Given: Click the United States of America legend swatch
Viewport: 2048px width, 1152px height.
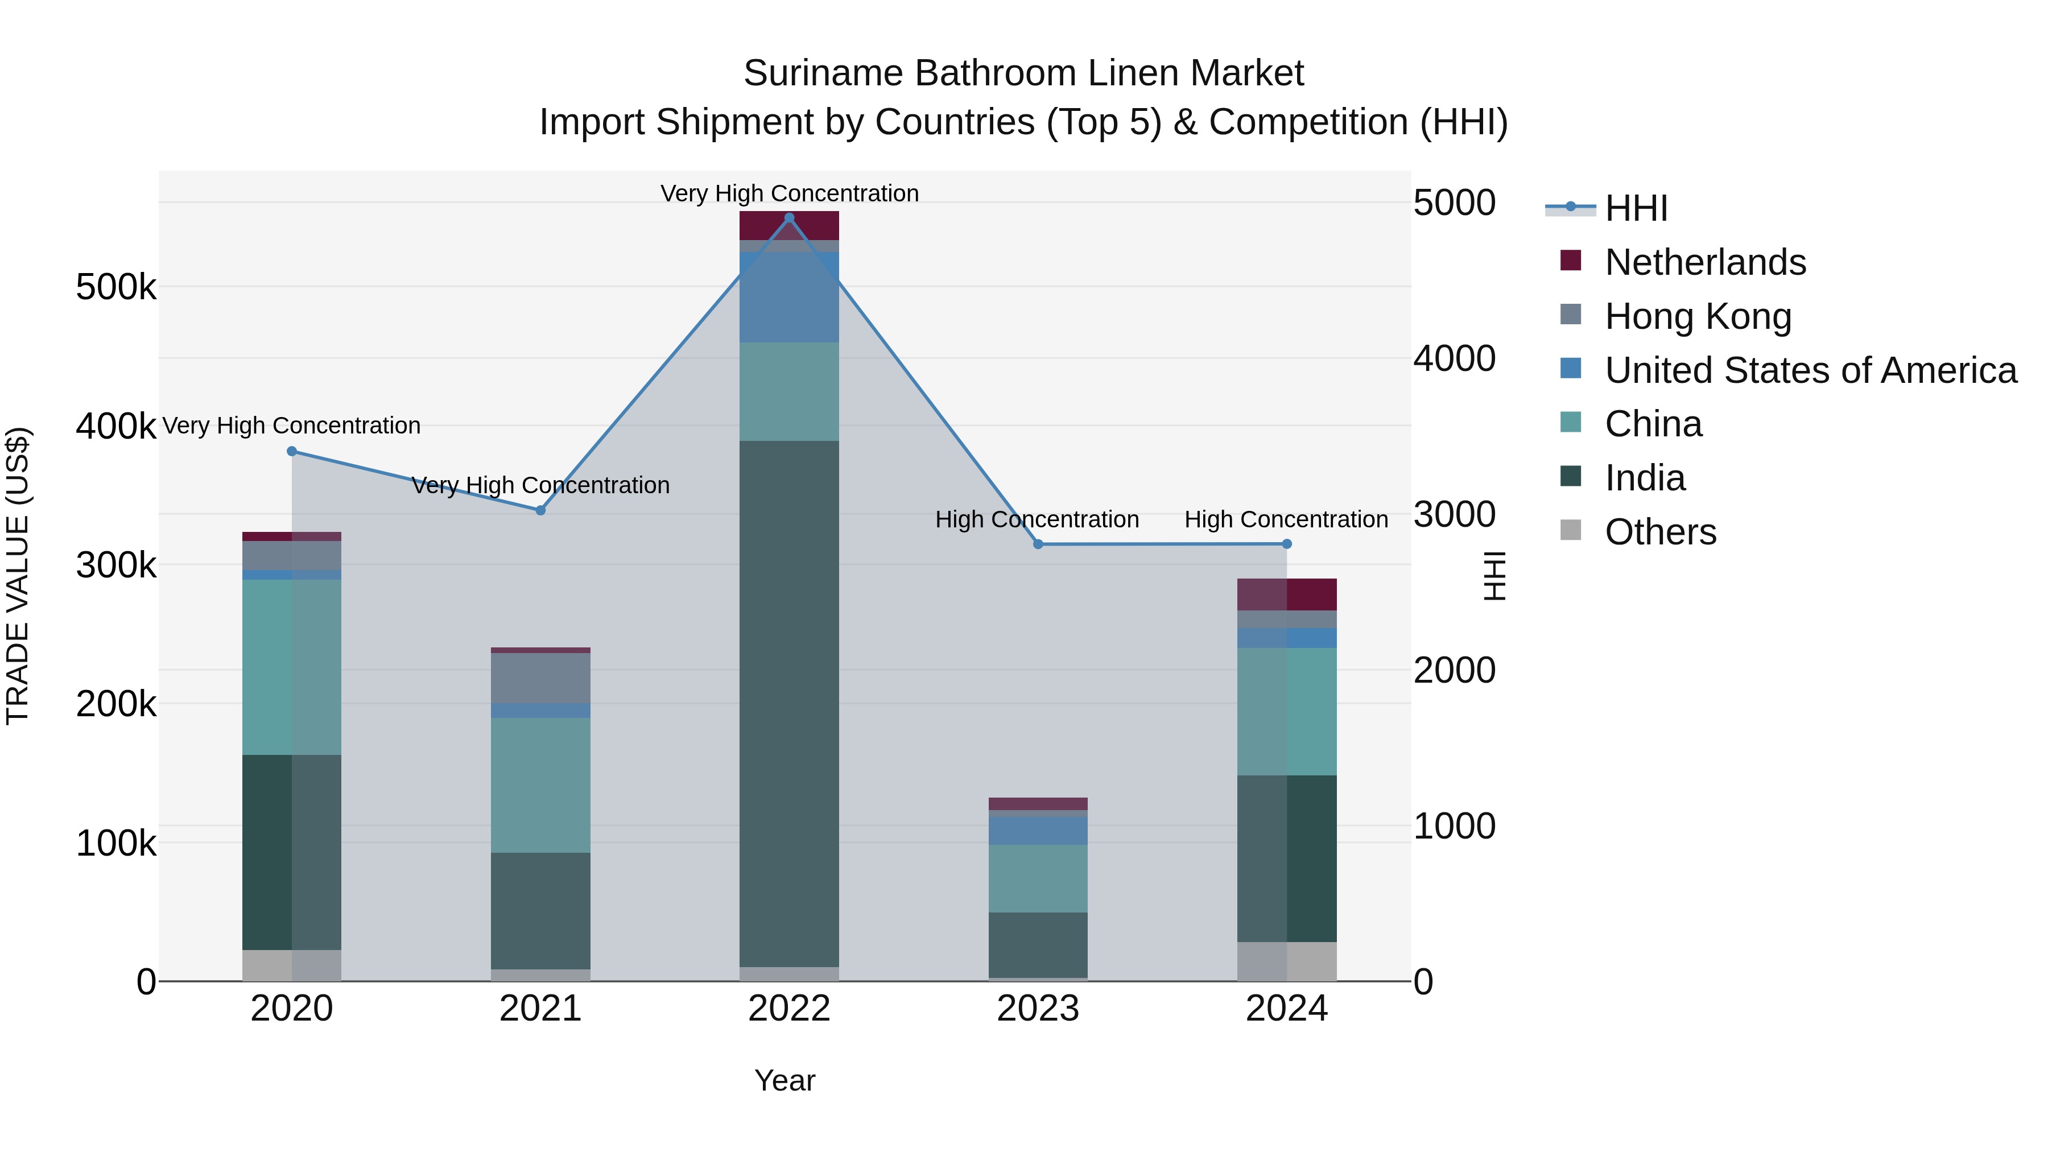Looking at the screenshot, I should tap(1570, 368).
